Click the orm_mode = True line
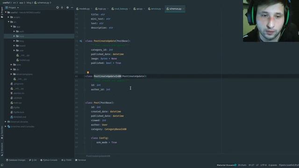The height and width of the screenshot is (168, 299). pos(107,142)
